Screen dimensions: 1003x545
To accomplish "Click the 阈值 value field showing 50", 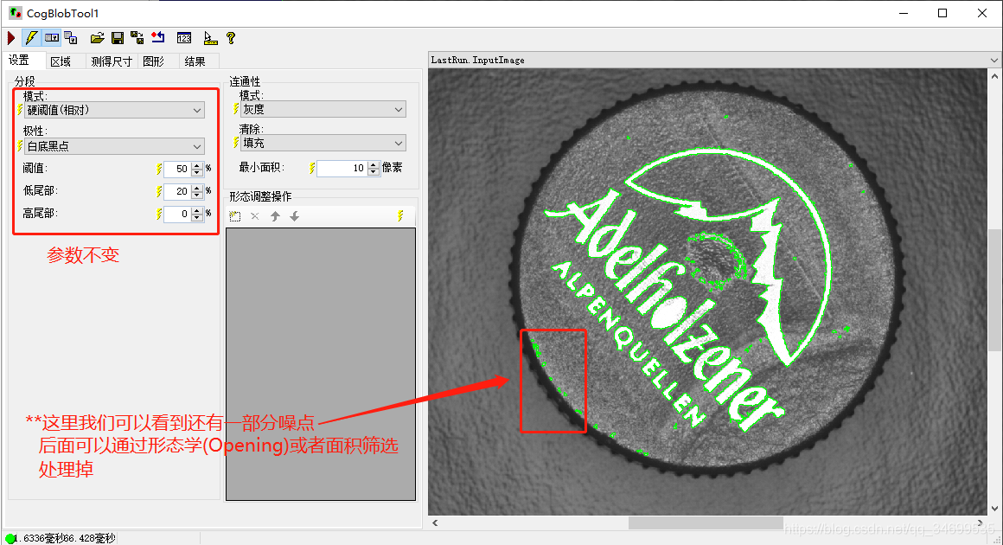I will (x=177, y=169).
